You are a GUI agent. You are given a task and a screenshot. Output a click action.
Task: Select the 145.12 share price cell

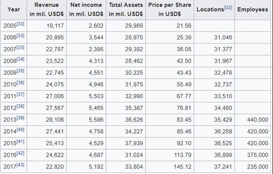click(x=170, y=167)
